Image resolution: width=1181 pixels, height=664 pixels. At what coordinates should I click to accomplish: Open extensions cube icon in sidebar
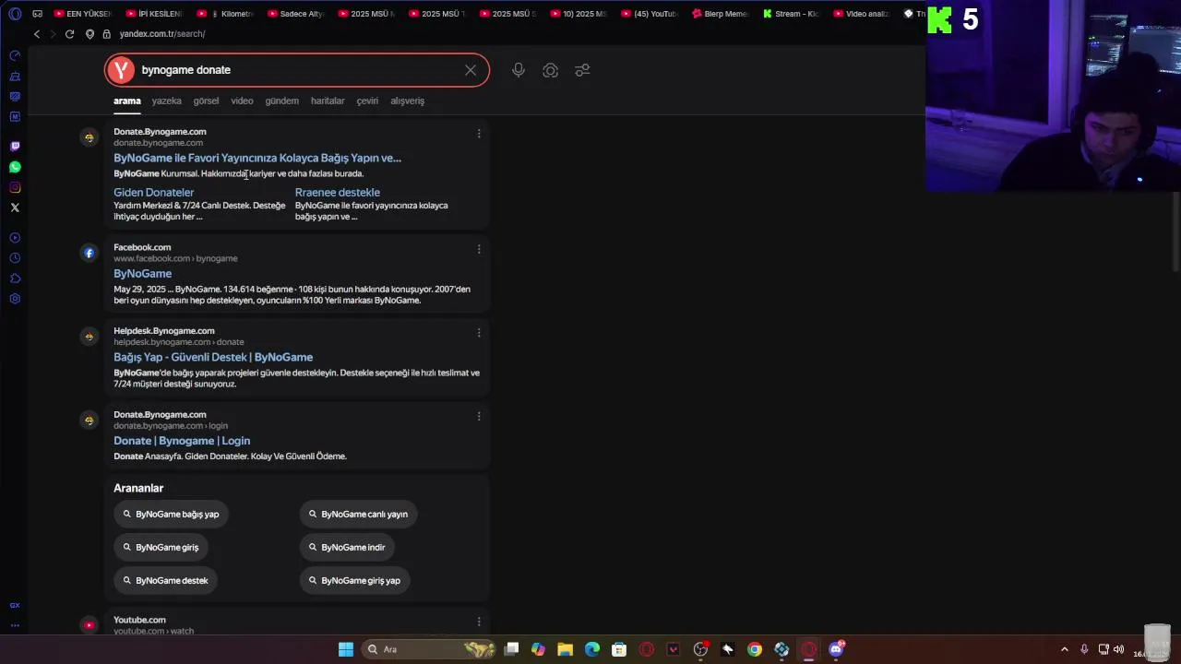click(15, 279)
